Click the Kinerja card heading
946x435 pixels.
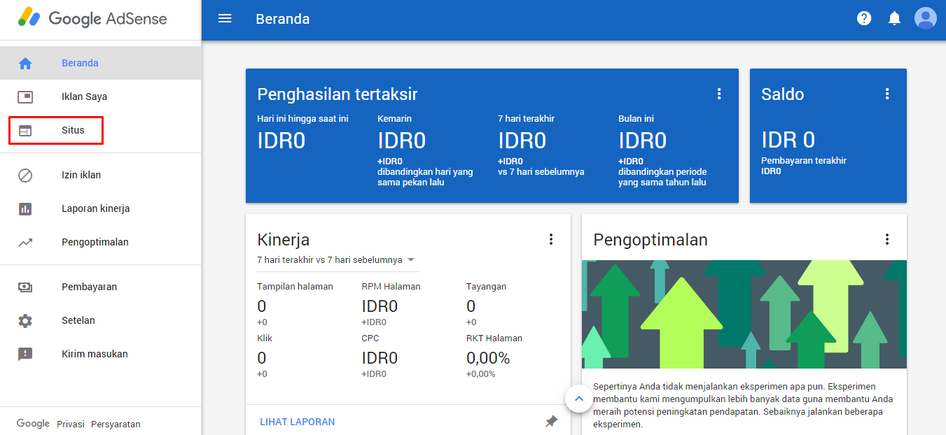[284, 240]
